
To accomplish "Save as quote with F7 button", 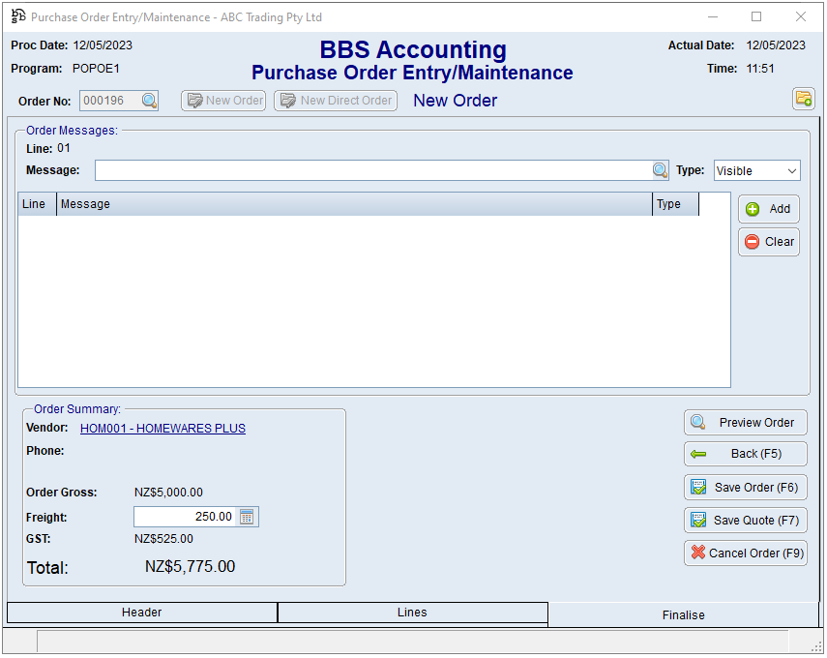I will pos(745,521).
